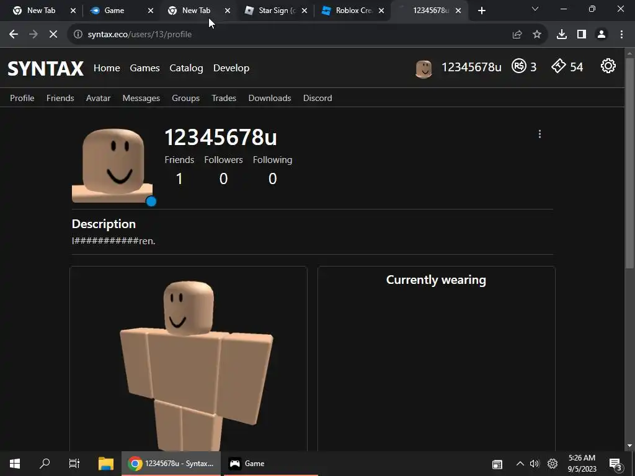Click the Robux currency icon

(519, 66)
